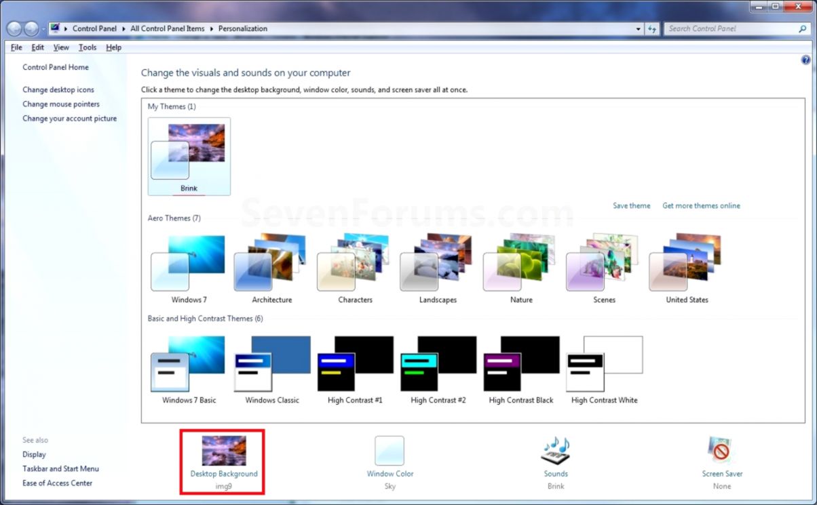The width and height of the screenshot is (817, 505).
Task: Refresh the Control Panel view
Action: pyautogui.click(x=652, y=29)
